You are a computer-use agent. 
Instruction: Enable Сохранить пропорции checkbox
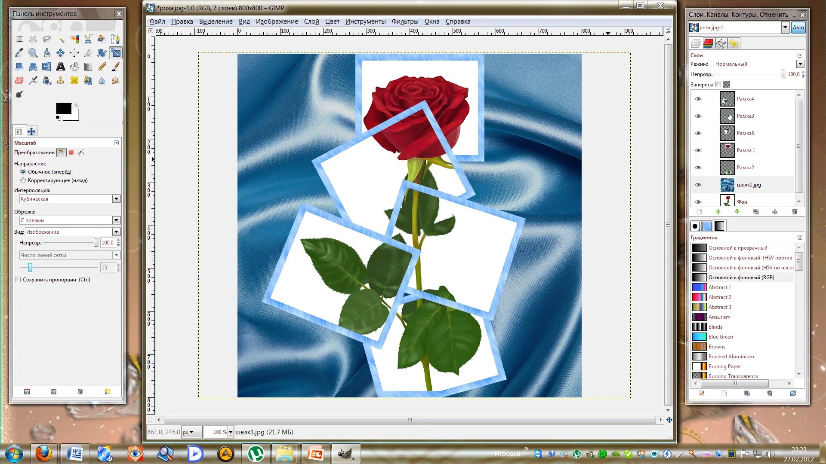(18, 280)
